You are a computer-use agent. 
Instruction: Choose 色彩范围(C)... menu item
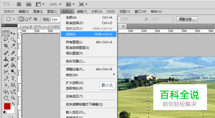click(89, 61)
